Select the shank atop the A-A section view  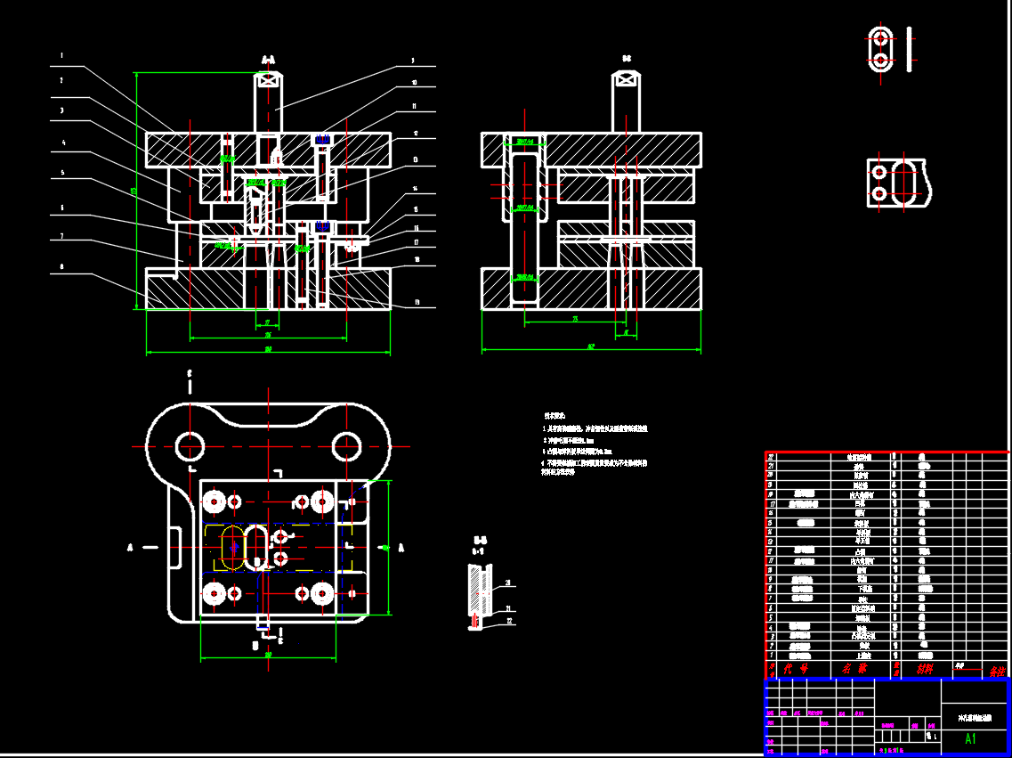tap(269, 102)
